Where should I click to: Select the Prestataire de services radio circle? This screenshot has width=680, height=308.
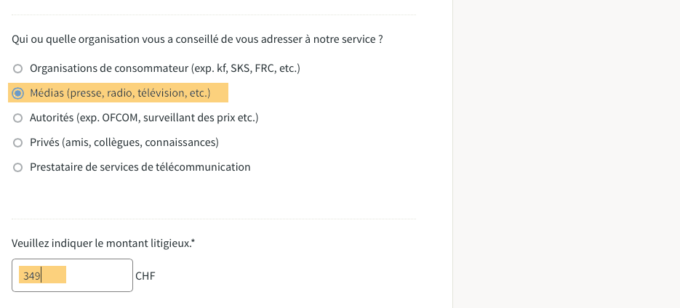pyautogui.click(x=17, y=167)
